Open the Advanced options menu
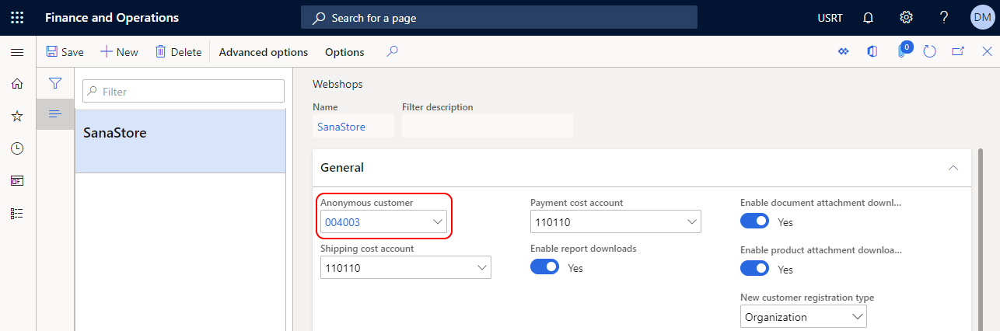The width and height of the screenshot is (1000, 331). 264,52
